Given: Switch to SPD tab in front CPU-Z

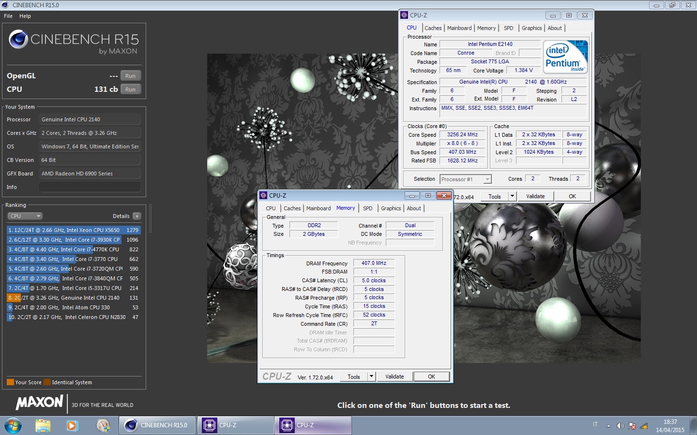Looking at the screenshot, I should pyautogui.click(x=368, y=208).
